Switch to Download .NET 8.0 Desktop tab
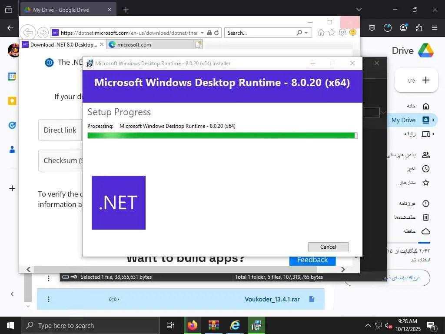 [x=63, y=45]
